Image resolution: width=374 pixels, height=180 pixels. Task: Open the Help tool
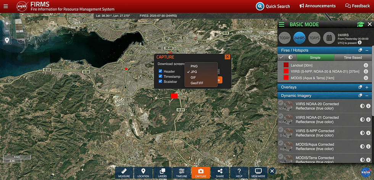tap(239, 173)
